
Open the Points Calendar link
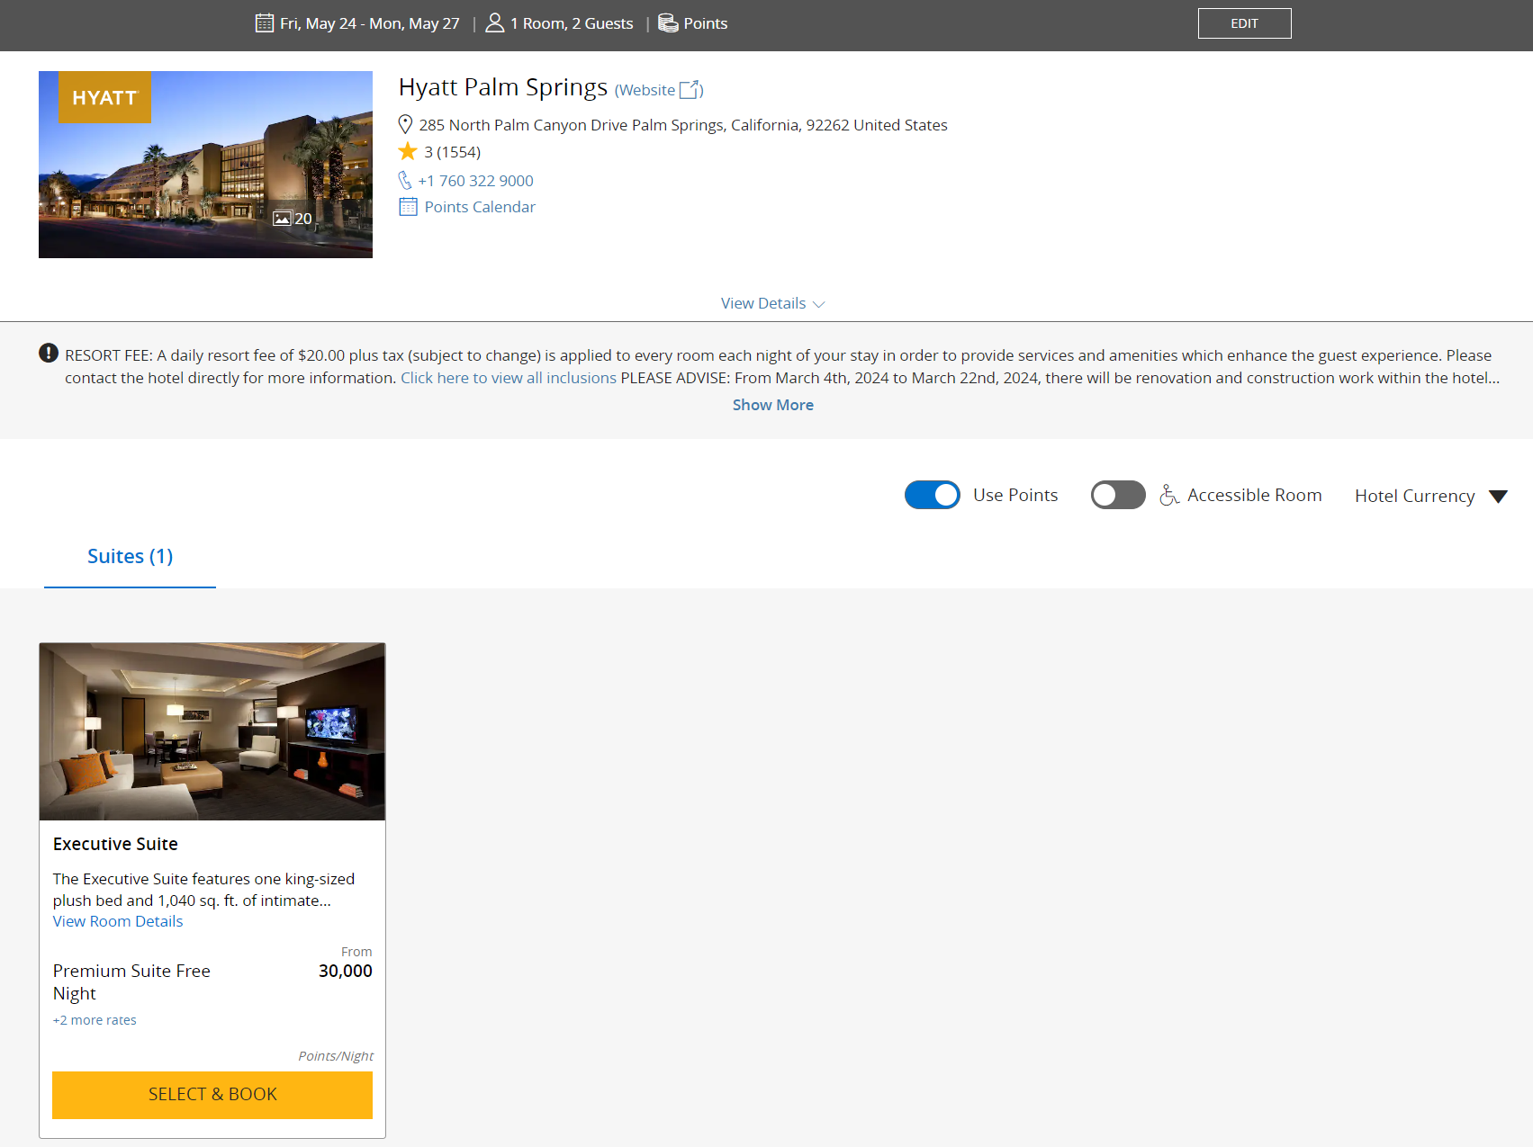pyautogui.click(x=480, y=207)
